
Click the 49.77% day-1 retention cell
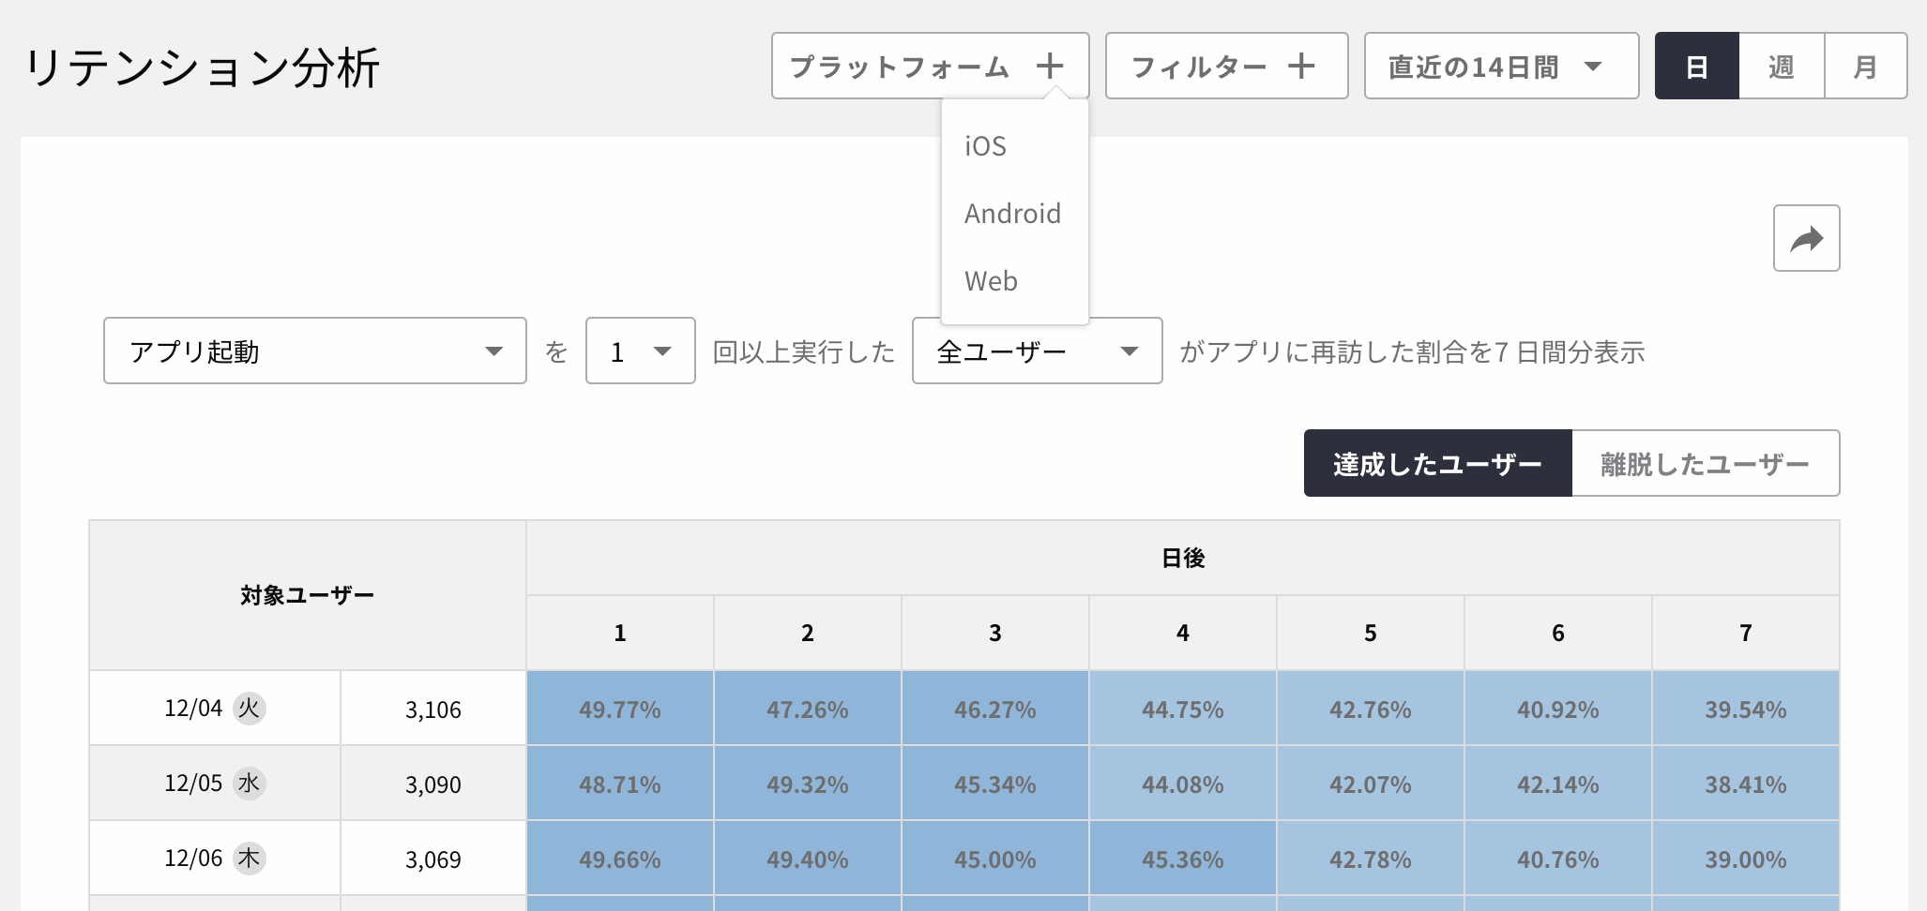619,709
